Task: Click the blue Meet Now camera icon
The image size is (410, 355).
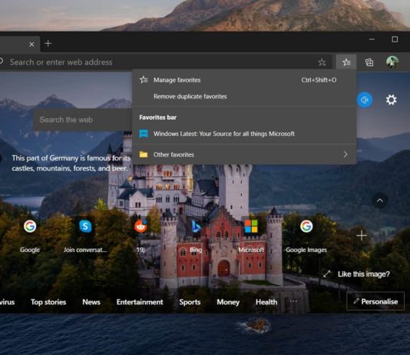Action: tap(365, 100)
